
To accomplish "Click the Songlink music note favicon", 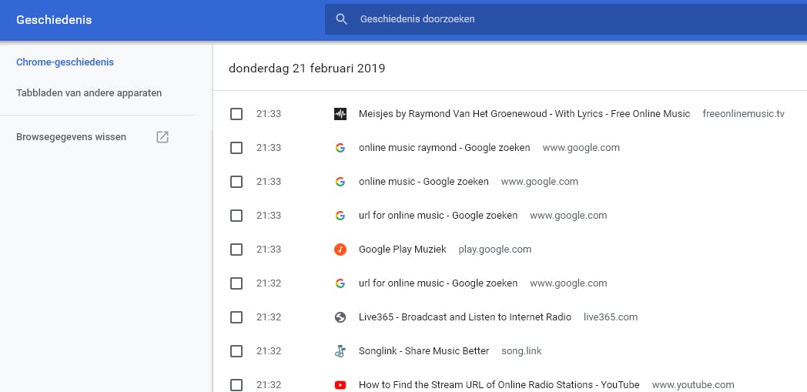I will click(340, 351).
